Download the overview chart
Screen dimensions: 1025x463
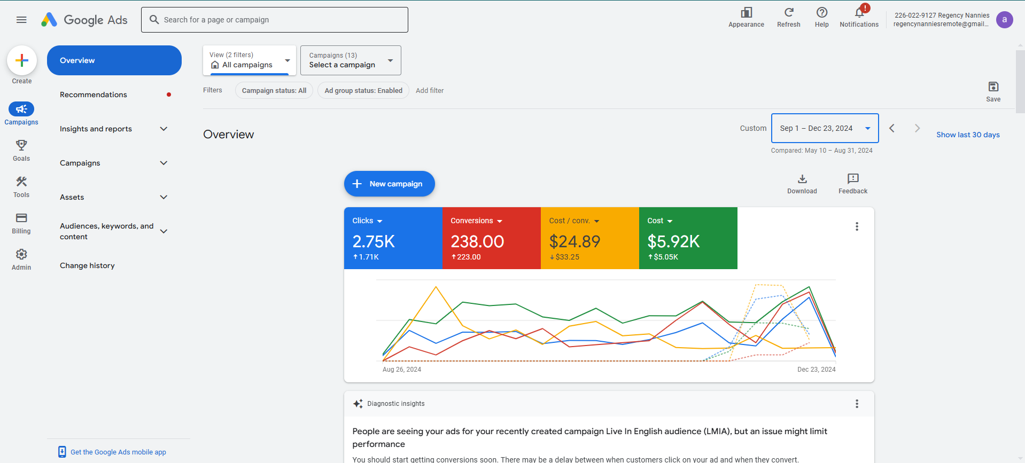tap(802, 179)
